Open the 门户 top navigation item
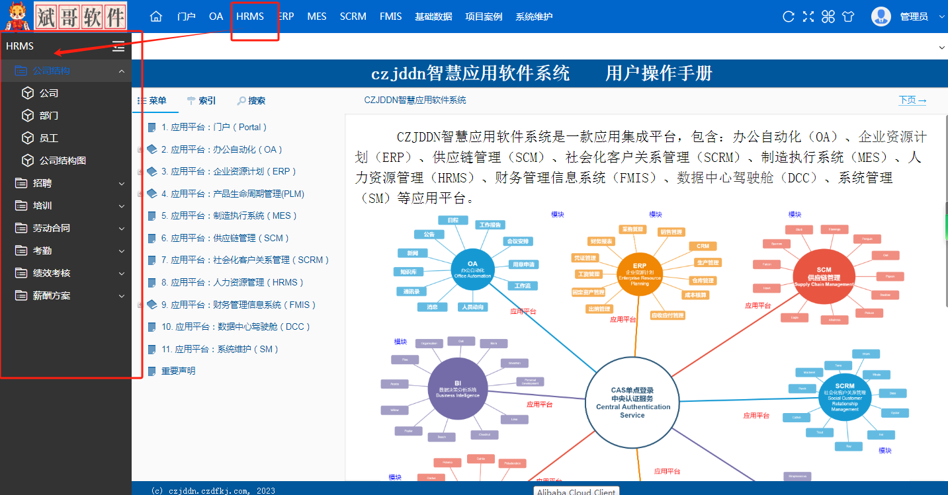The width and height of the screenshot is (948, 495). (x=187, y=17)
